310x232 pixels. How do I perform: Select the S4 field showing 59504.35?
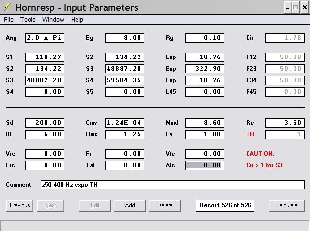125,80
